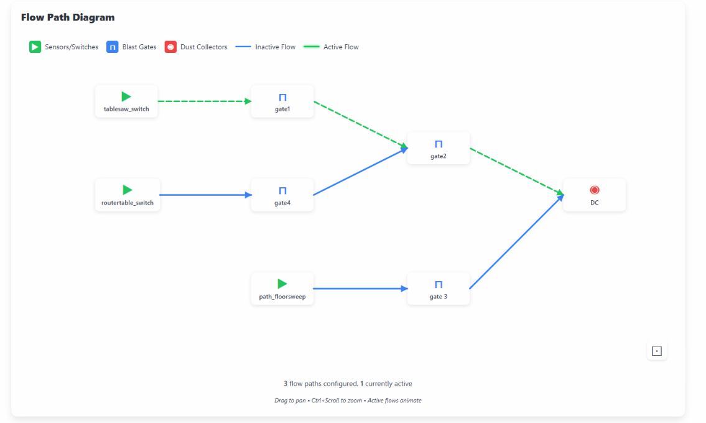The height and width of the screenshot is (423, 706).
Task: Click the DC node label
Action: coord(595,203)
